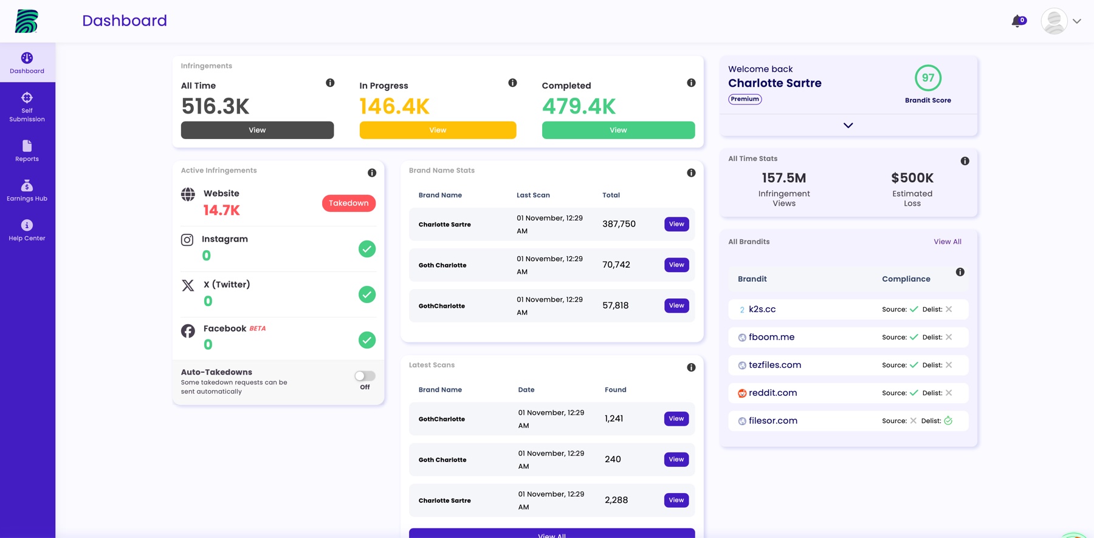The width and height of the screenshot is (1094, 538).
Task: Click the reddit.com site icon
Action: click(x=742, y=393)
